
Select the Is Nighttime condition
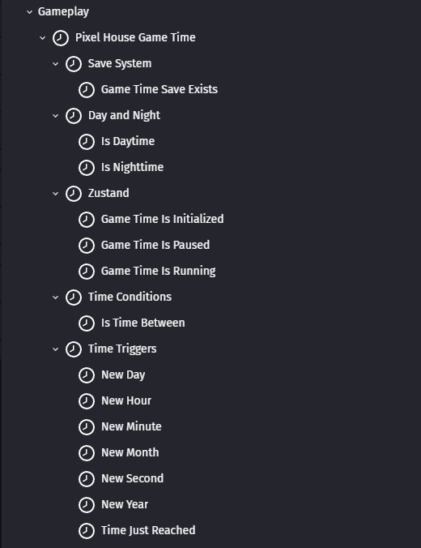point(132,168)
